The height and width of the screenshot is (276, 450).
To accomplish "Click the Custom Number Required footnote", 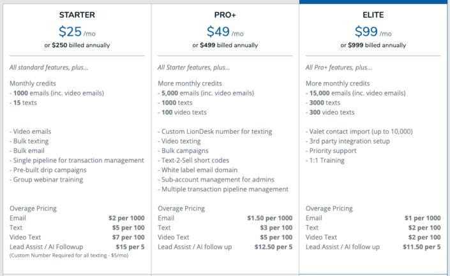I will click(x=68, y=256).
